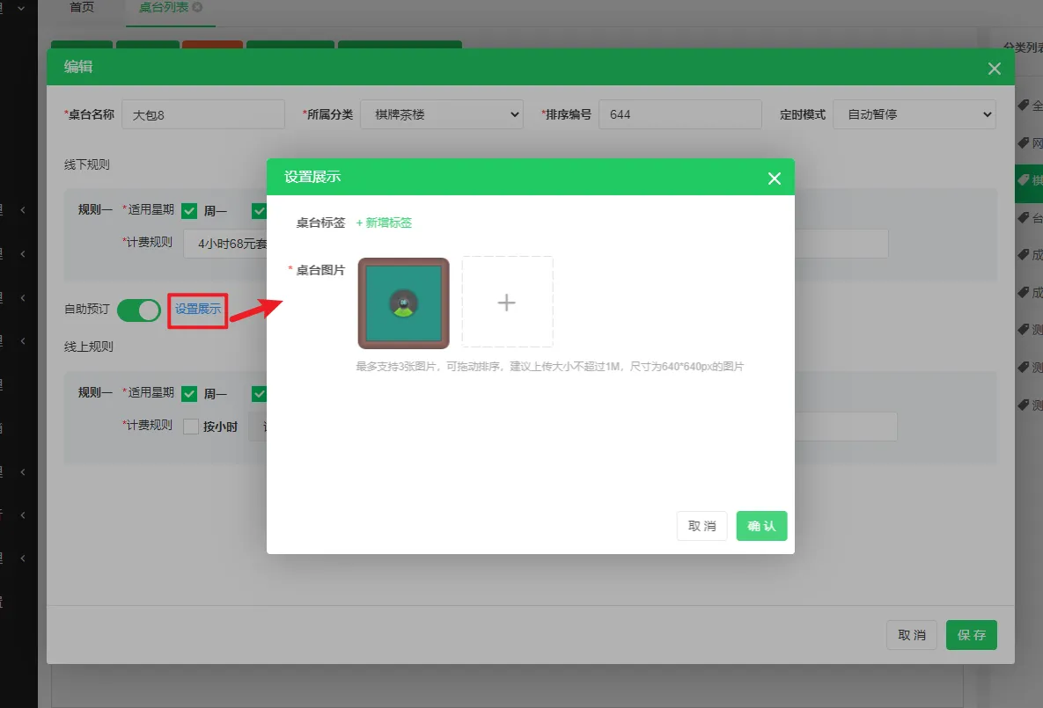Close the 设置展示 dialog

[775, 179]
